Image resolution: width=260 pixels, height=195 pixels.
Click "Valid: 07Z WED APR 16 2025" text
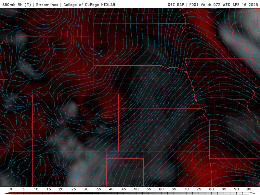click(x=229, y=5)
